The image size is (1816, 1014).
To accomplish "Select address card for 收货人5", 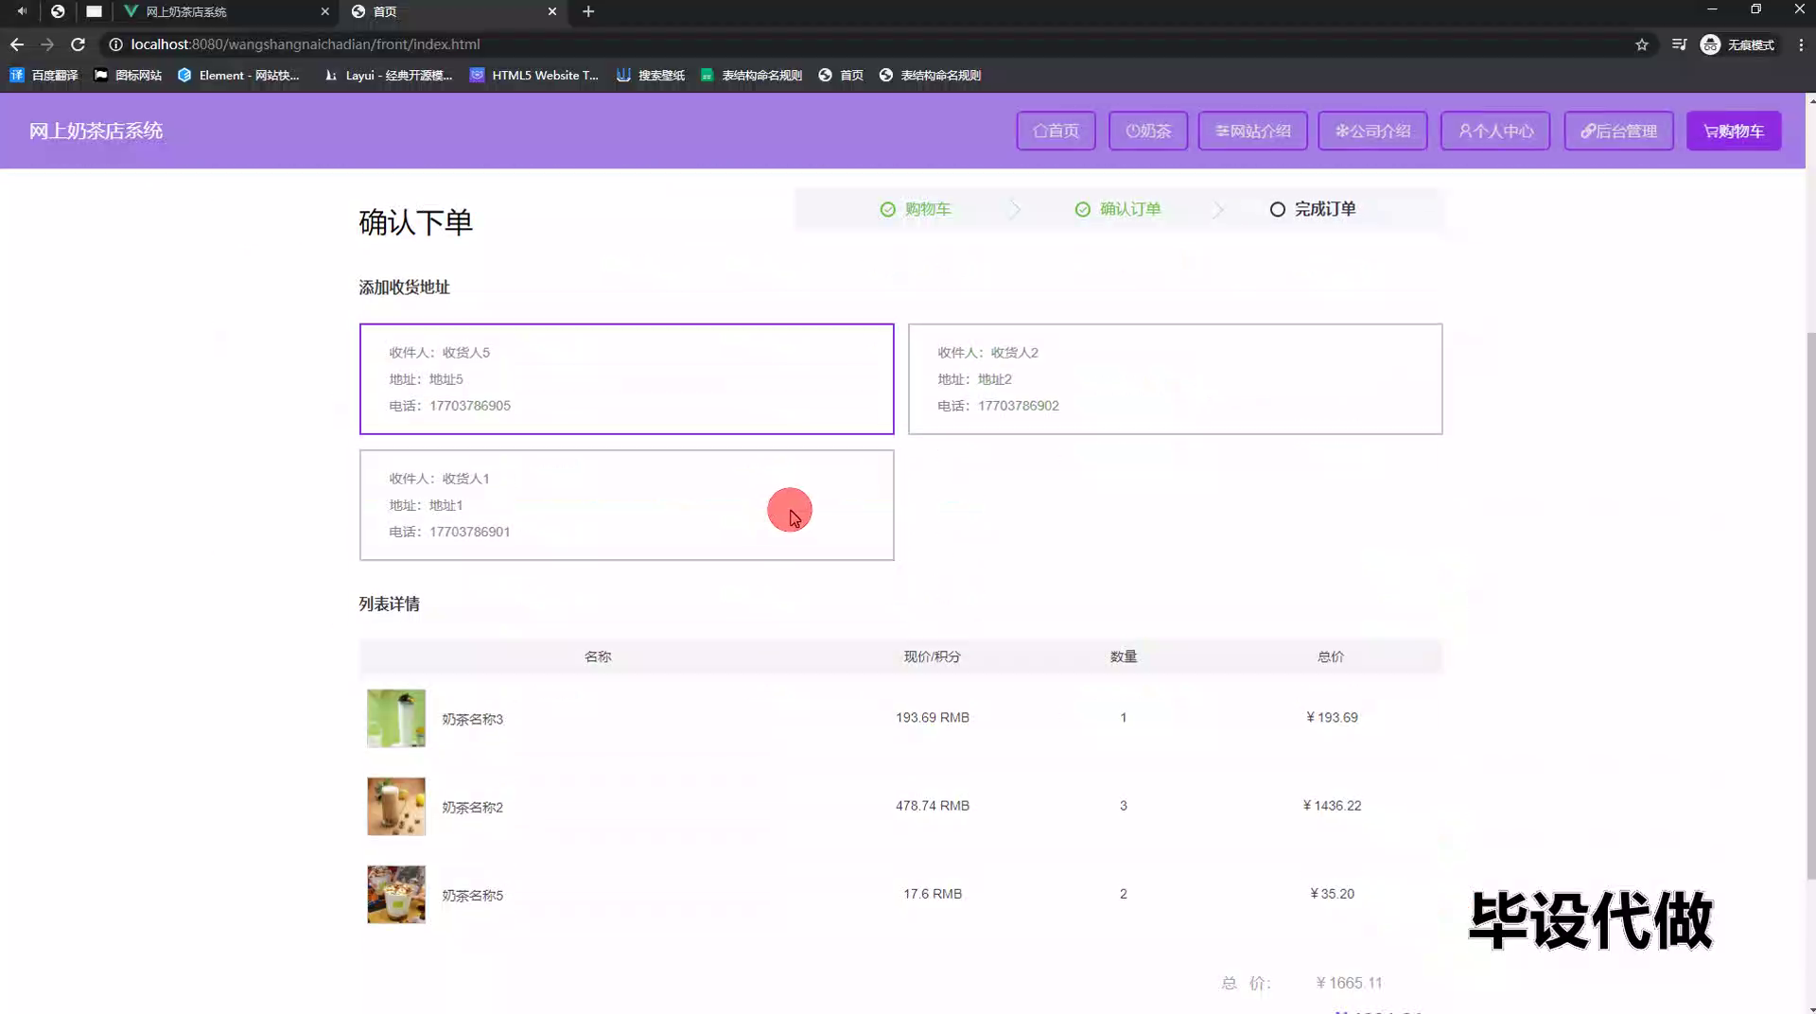I will coord(626,379).
